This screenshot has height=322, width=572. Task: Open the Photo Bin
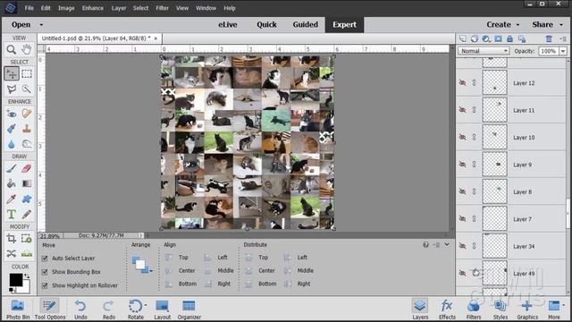[x=18, y=309]
